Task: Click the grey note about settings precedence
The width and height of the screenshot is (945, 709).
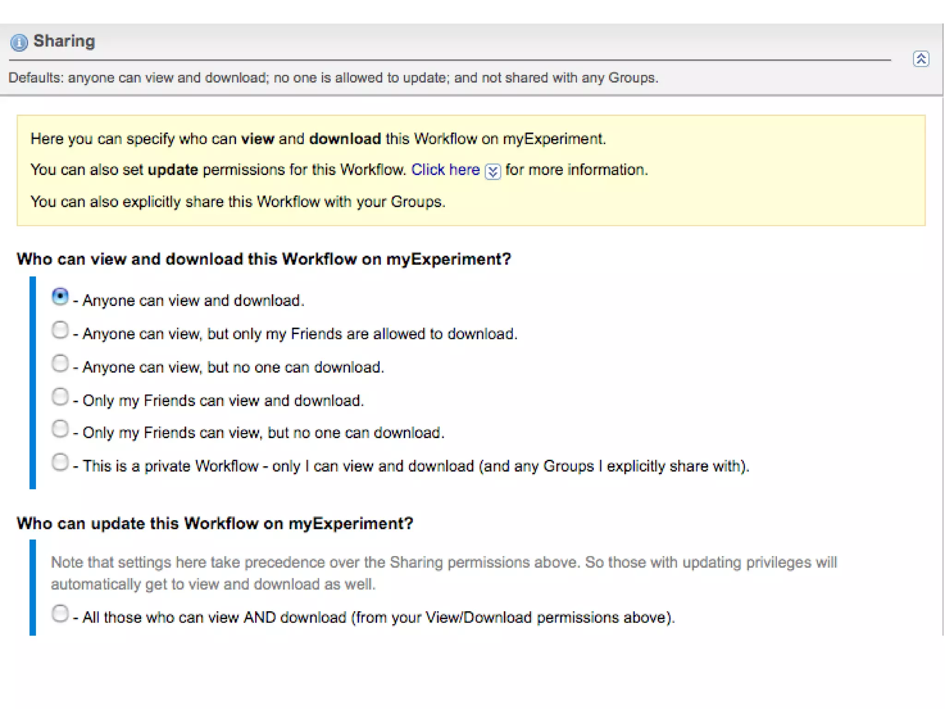Action: (443, 573)
